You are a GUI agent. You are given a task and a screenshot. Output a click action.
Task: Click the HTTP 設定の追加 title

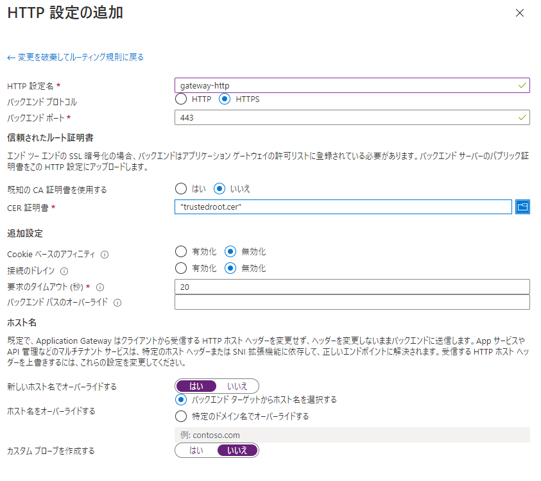pos(65,13)
